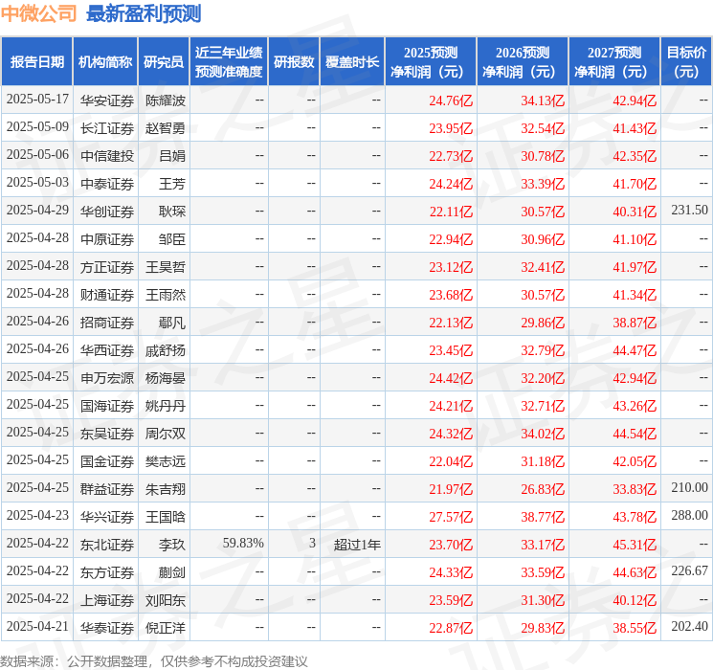Select the 华兴证券 institution cell
This screenshot has width=713, height=670.
(107, 517)
